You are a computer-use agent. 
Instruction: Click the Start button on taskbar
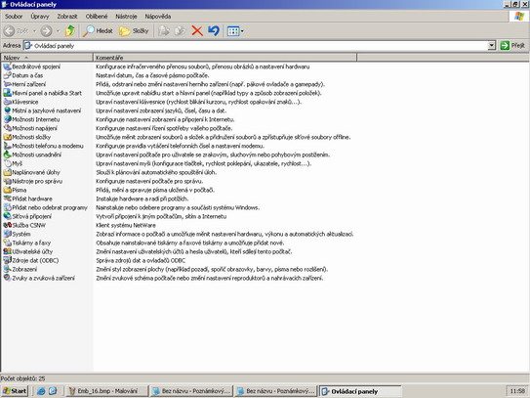click(15, 391)
